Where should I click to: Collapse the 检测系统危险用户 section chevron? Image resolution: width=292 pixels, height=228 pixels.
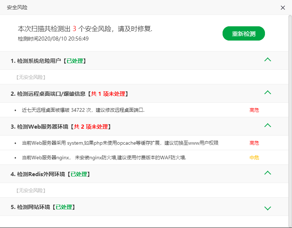point(268,60)
